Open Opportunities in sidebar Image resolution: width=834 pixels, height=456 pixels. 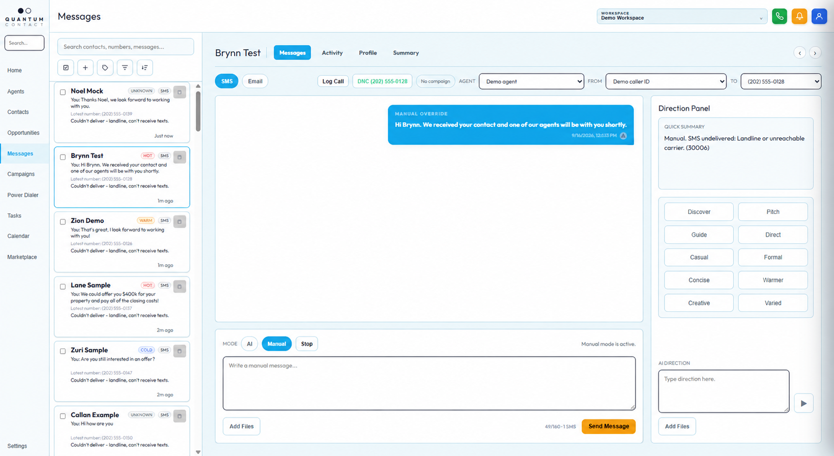[x=23, y=133]
